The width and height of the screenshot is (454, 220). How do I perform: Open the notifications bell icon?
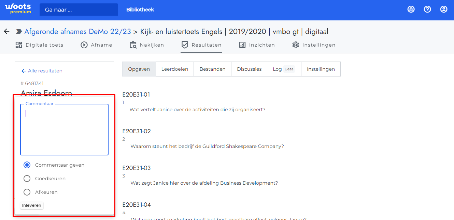tap(411, 10)
